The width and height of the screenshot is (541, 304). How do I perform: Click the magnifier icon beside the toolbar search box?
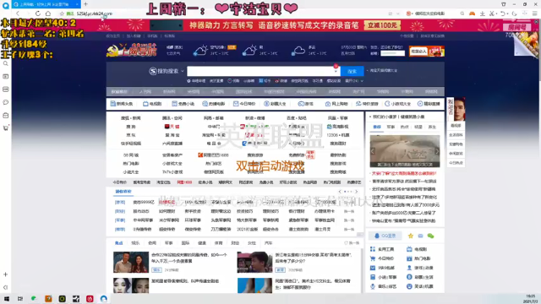click(x=462, y=14)
